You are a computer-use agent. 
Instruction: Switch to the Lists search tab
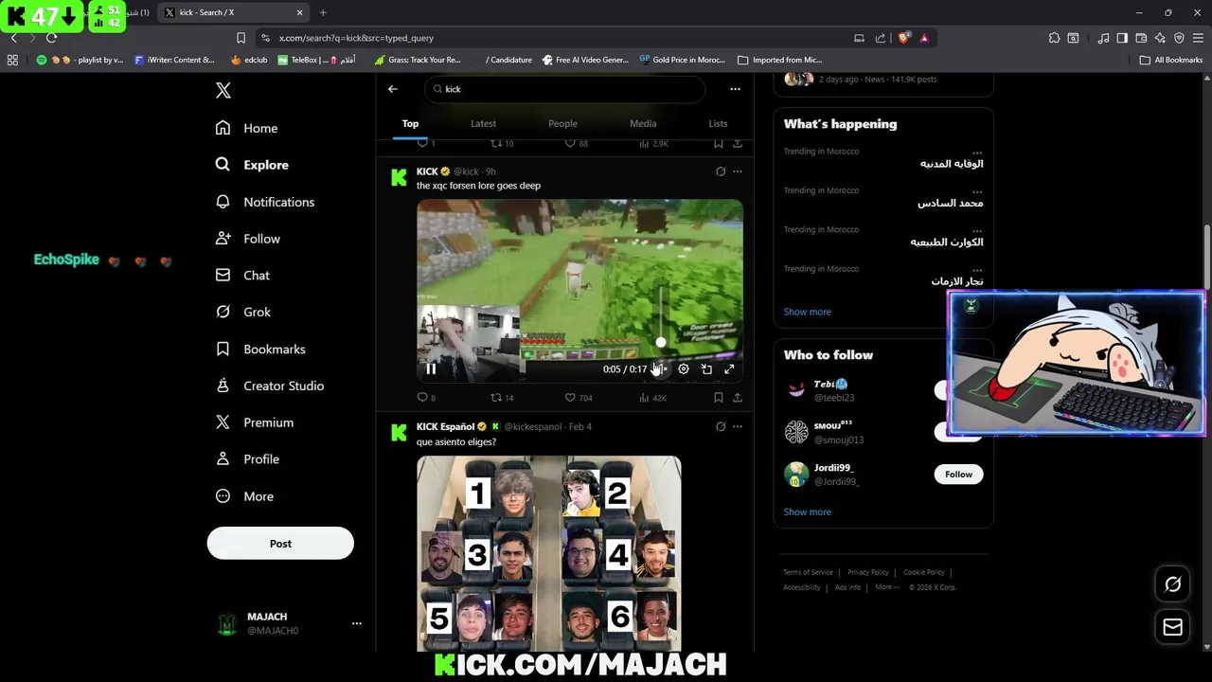click(718, 123)
